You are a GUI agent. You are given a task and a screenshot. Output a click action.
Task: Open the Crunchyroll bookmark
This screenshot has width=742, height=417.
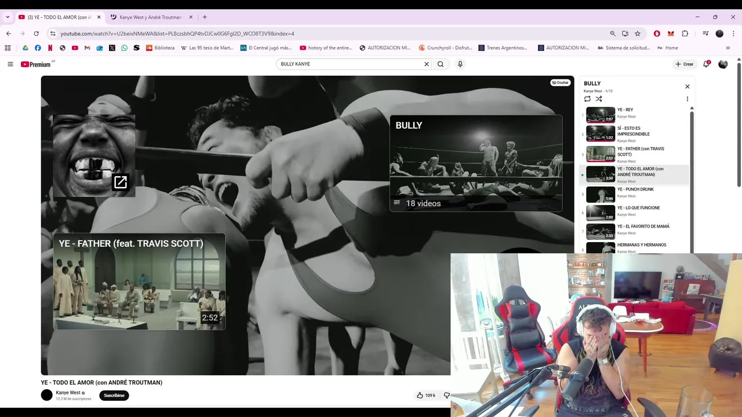coord(446,48)
